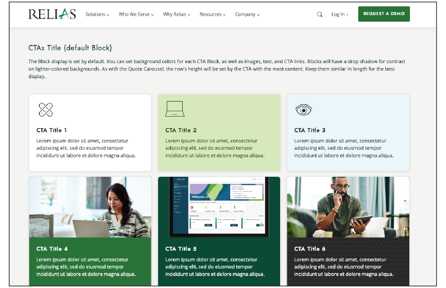
Task: Click the dark CTA Title 6 block
Action: (x=348, y=262)
